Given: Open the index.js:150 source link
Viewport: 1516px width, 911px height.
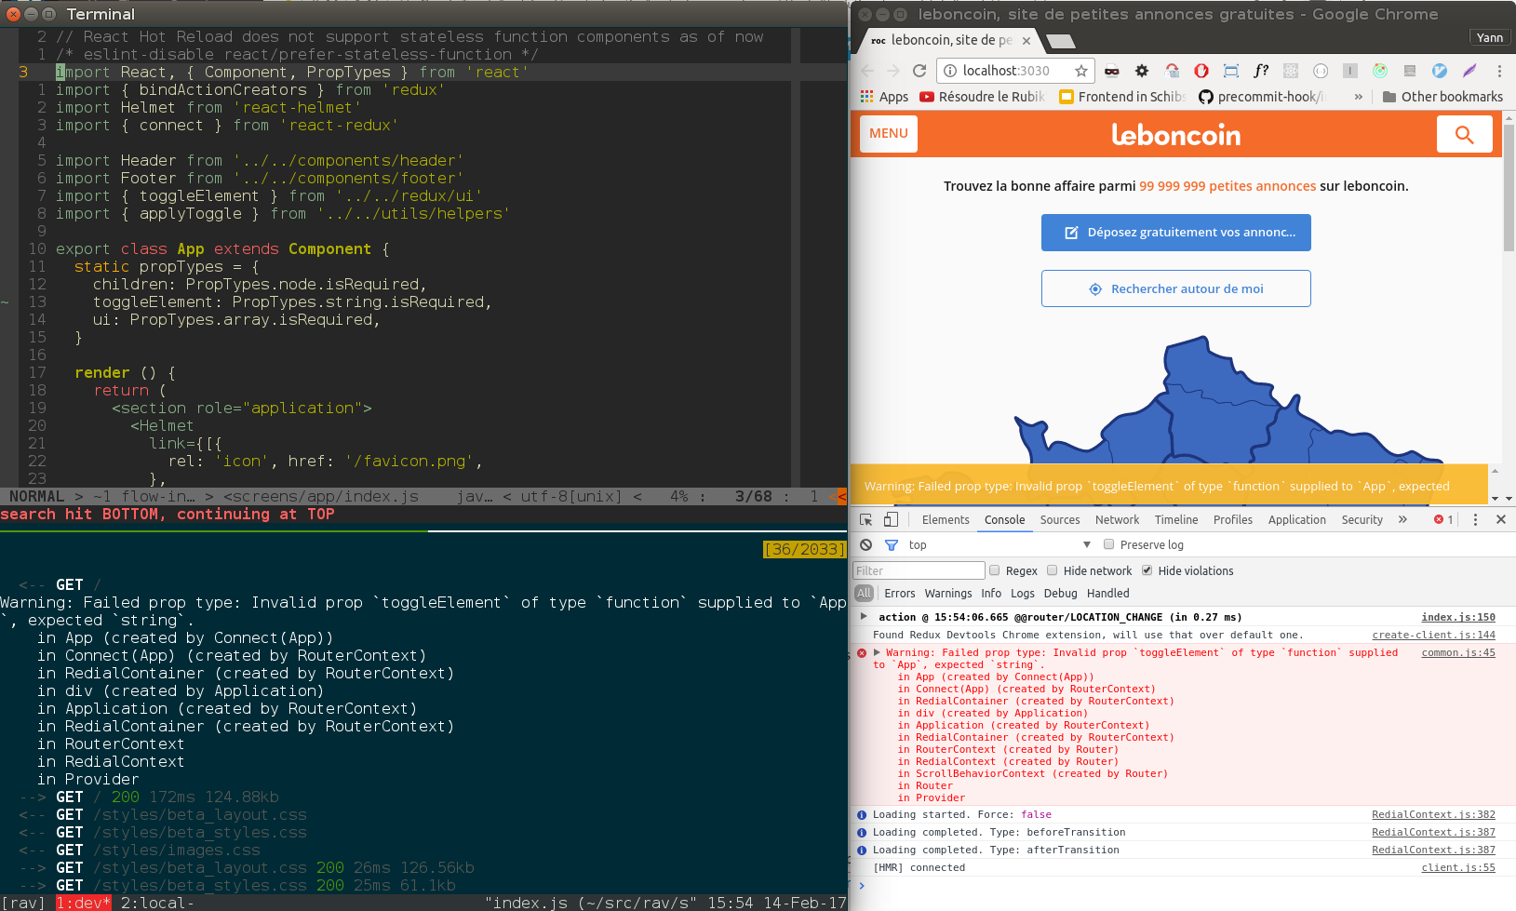Looking at the screenshot, I should 1458,618.
